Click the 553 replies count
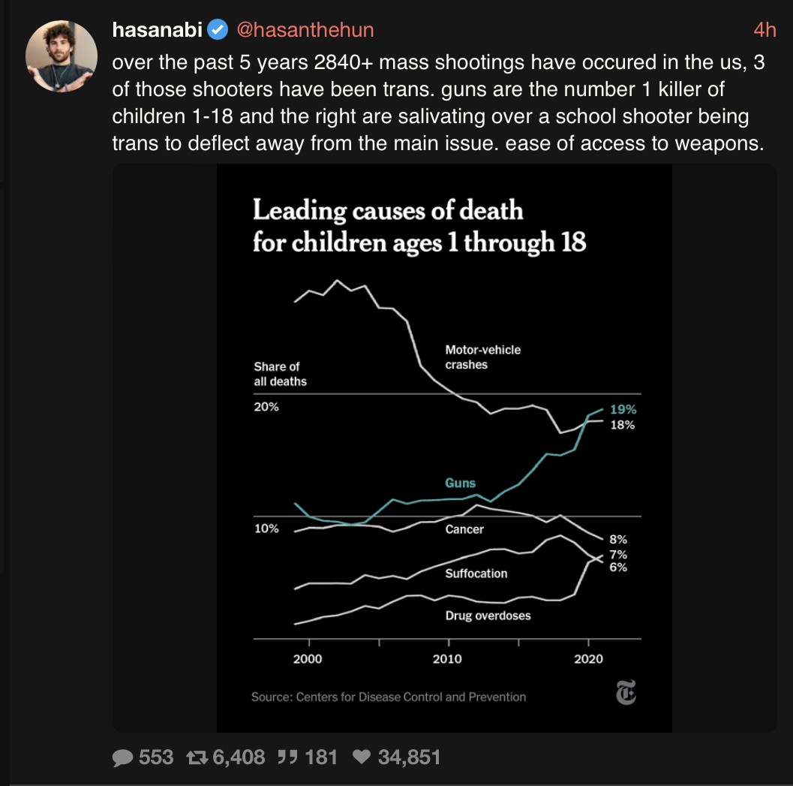This screenshot has height=786, width=793. tap(156, 757)
